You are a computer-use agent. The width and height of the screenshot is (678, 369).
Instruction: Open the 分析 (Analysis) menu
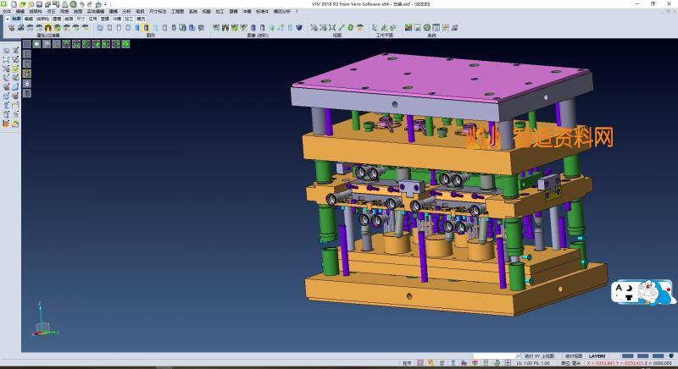point(126,11)
